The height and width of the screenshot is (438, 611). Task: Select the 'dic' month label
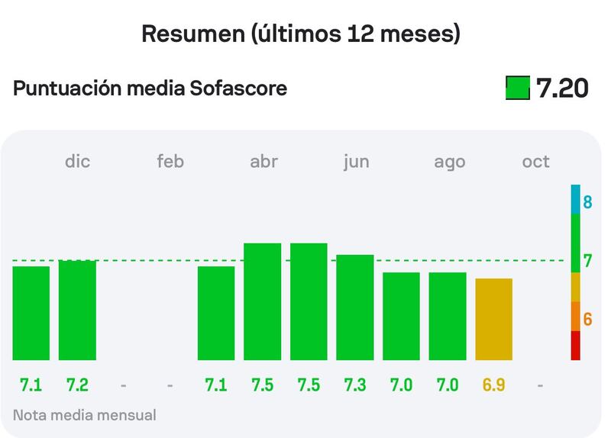pyautogui.click(x=78, y=161)
